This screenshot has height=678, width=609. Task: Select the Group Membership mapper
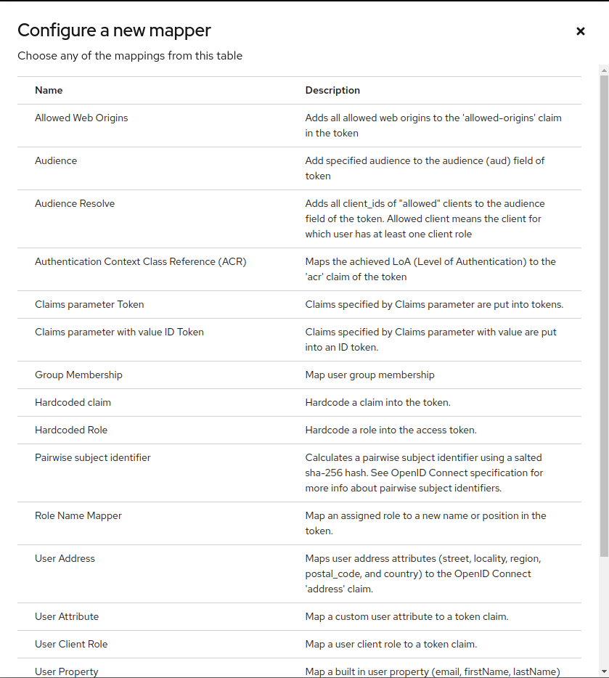coord(78,375)
